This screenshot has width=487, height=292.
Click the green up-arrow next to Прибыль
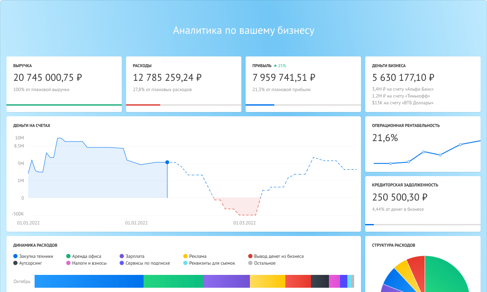(x=275, y=65)
